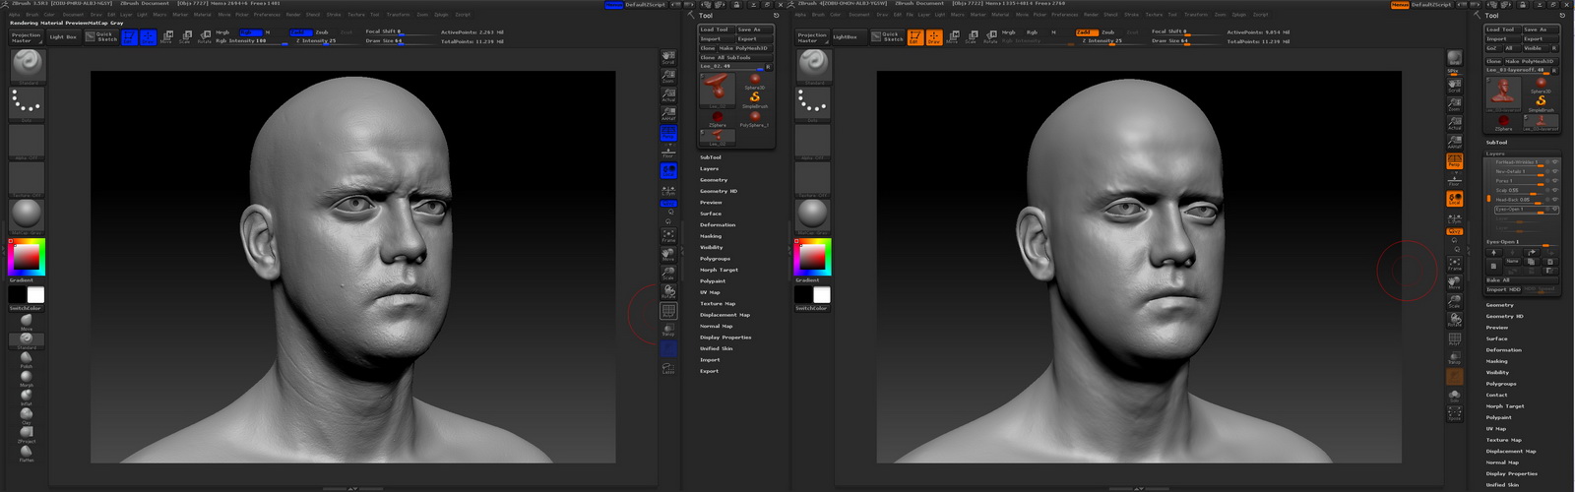Toggle visibility eye of ForHead-Wrinkles layer

tap(1554, 162)
